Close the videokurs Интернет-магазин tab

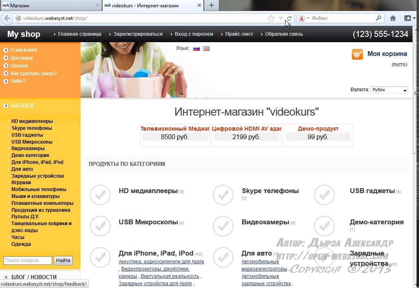point(199,5)
